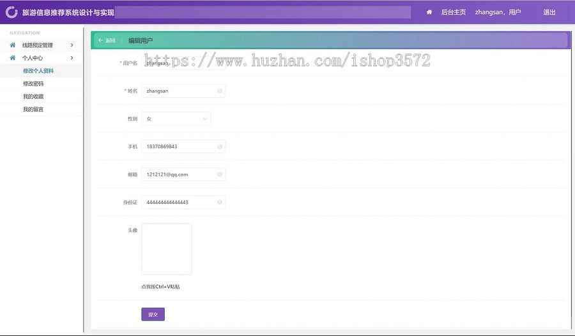The width and height of the screenshot is (575, 336).
Task: Select 线路预定管理 in navigation
Action: [x=38, y=45]
